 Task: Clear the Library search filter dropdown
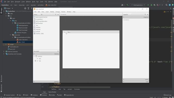[55, 14]
